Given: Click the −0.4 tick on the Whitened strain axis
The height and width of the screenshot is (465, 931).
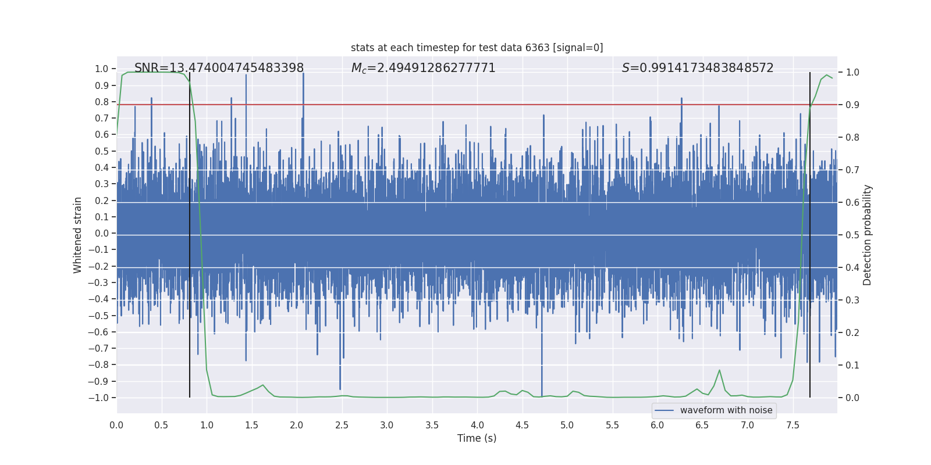Looking at the screenshot, I should click(98, 299).
